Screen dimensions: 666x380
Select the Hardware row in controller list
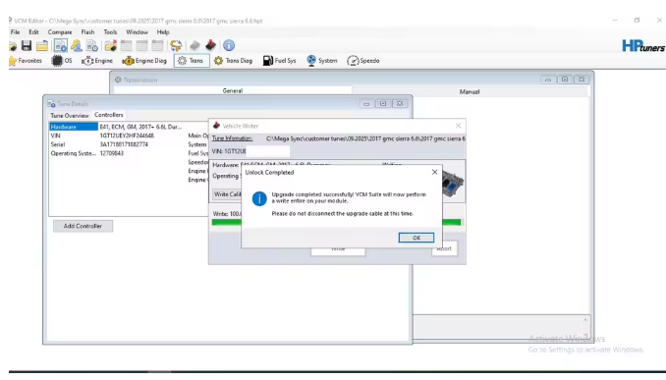73,127
